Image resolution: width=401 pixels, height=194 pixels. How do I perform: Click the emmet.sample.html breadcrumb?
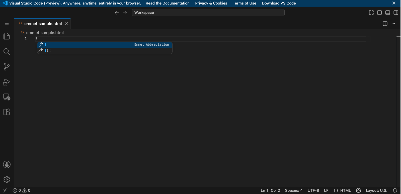45,33
